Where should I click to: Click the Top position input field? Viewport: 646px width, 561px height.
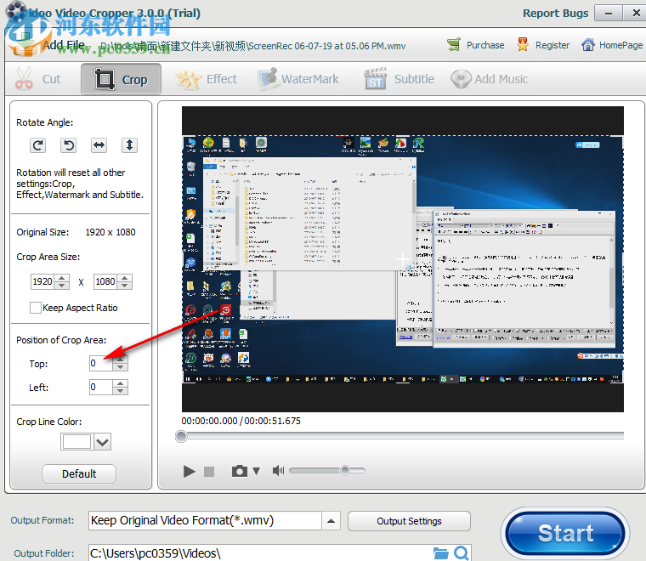(x=100, y=363)
